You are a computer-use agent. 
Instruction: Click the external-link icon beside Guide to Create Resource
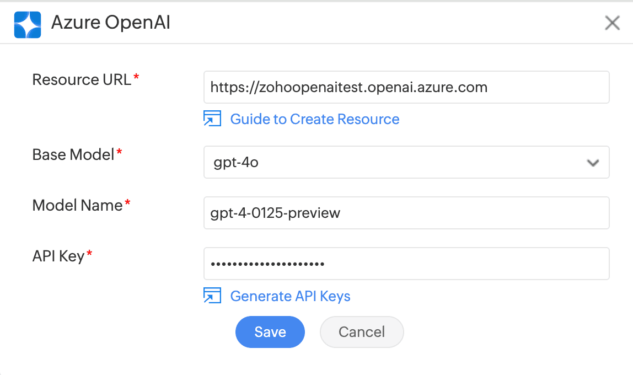212,119
